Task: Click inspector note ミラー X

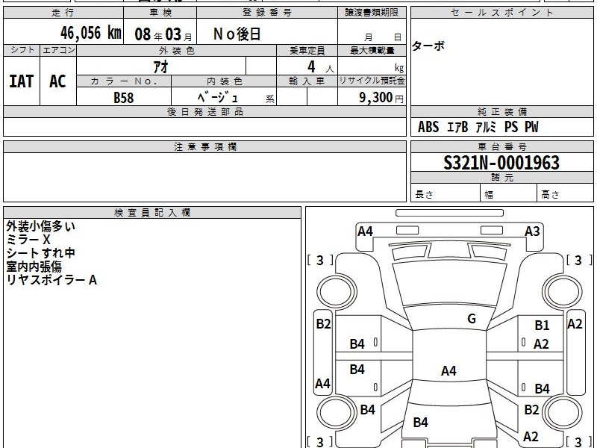Action: point(28,240)
